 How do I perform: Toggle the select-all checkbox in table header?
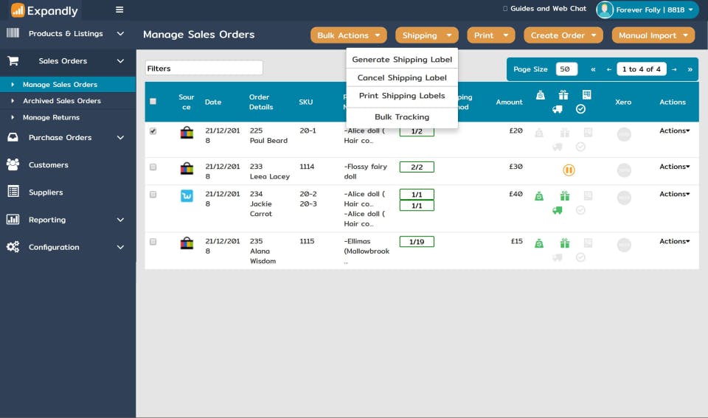click(x=153, y=102)
